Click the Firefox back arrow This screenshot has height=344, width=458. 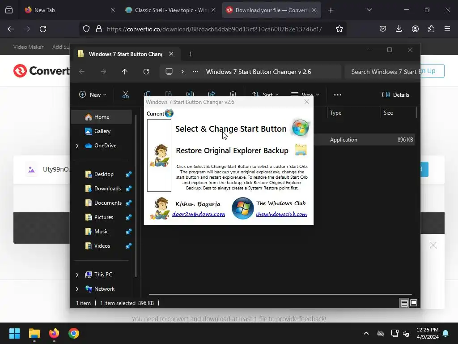pos(11,29)
